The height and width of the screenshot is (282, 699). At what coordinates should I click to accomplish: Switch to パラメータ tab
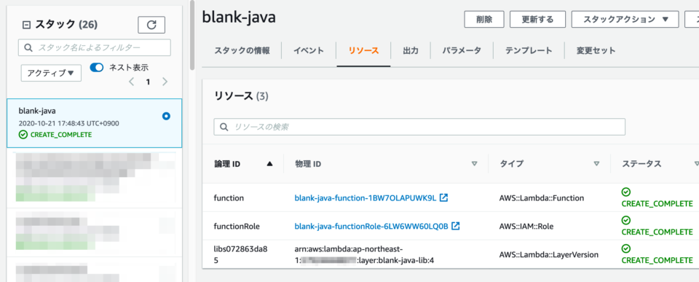[x=462, y=50]
